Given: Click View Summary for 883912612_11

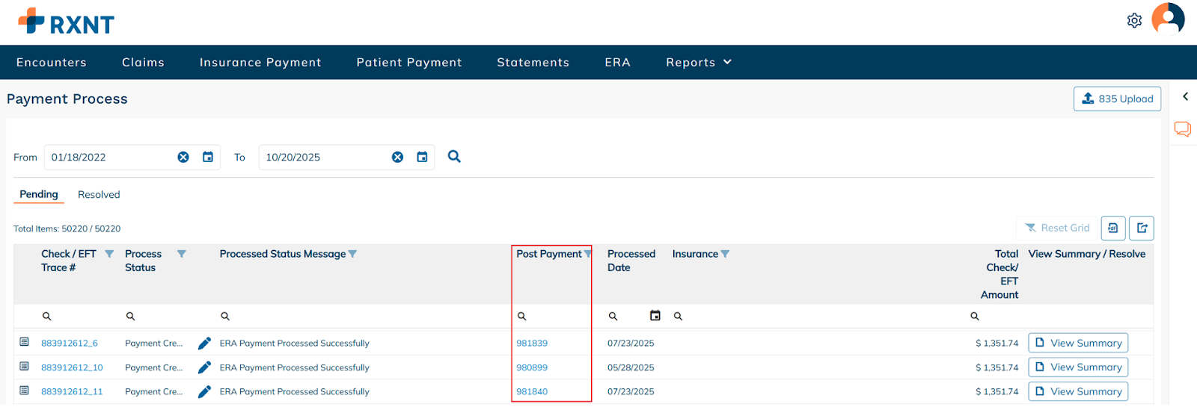Looking at the screenshot, I should click(x=1078, y=391).
